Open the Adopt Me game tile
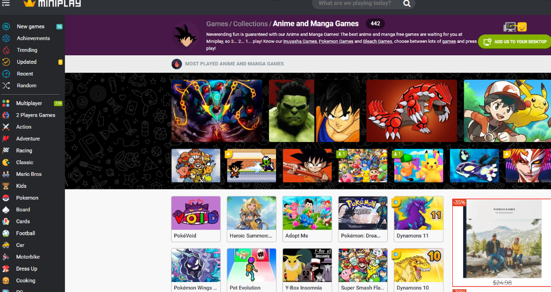Image resolution: width=551 pixels, height=292 pixels. (x=307, y=213)
